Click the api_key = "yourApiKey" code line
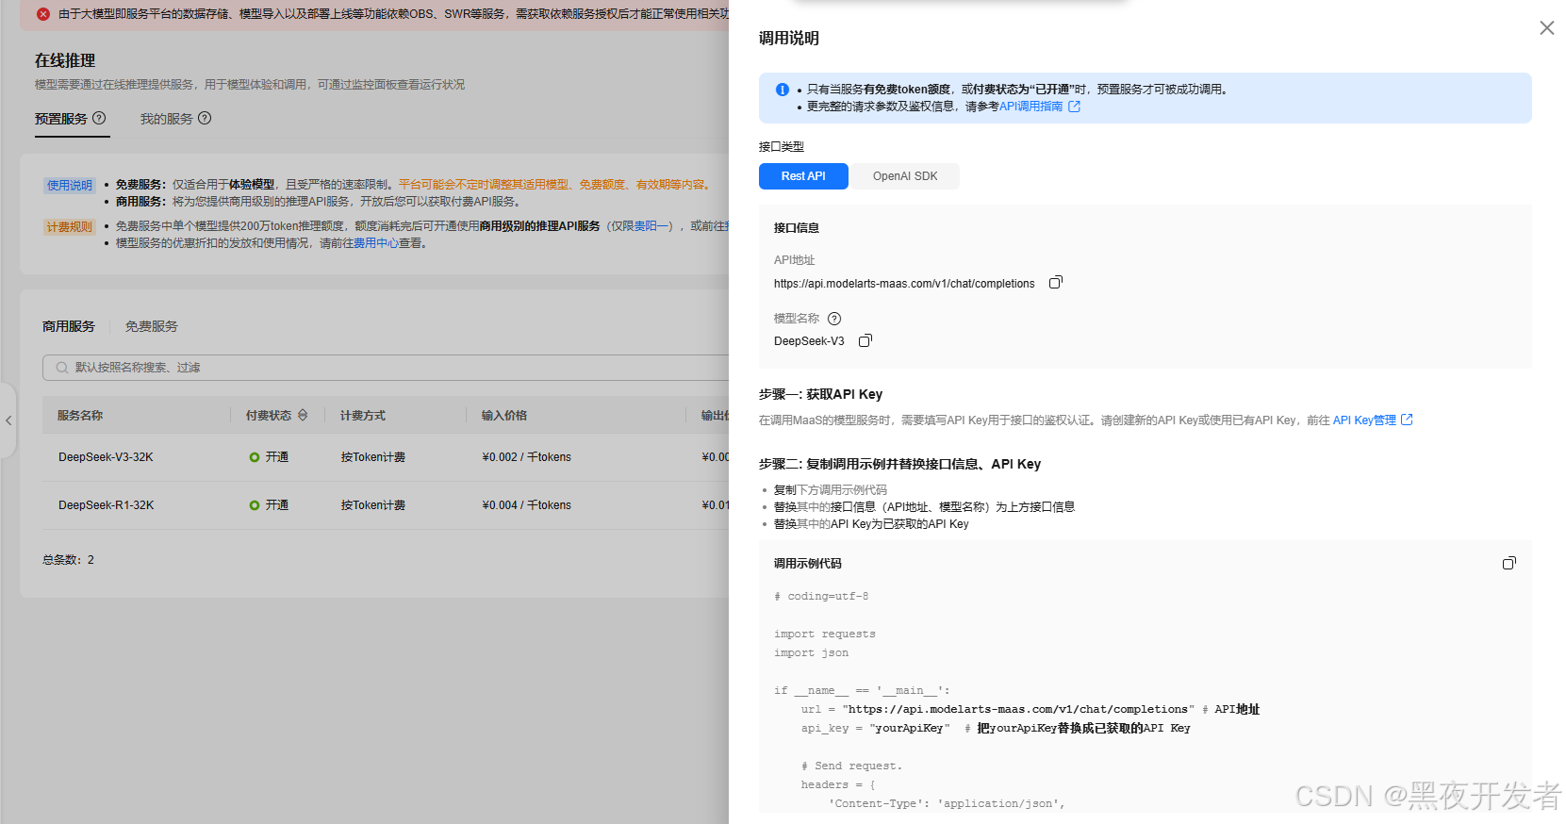 click(x=996, y=728)
